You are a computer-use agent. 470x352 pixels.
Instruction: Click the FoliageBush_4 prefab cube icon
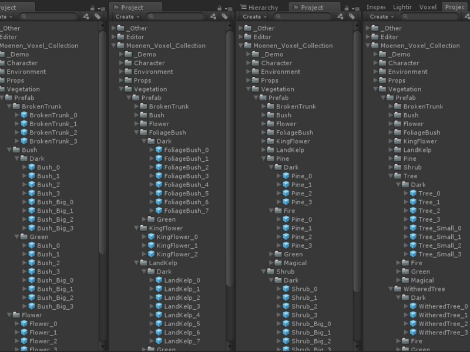[159, 185]
